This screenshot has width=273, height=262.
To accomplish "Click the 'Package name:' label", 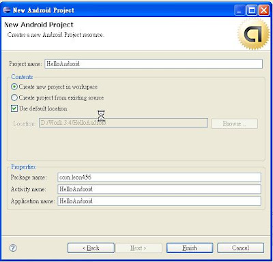I will pyautogui.click(x=29, y=177).
